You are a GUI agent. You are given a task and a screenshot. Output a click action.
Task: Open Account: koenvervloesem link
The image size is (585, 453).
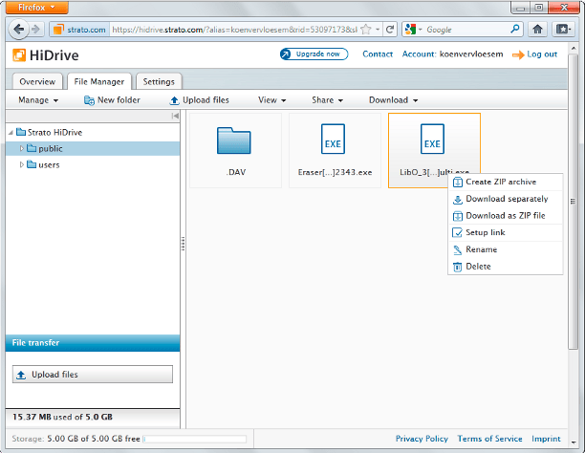[452, 54]
